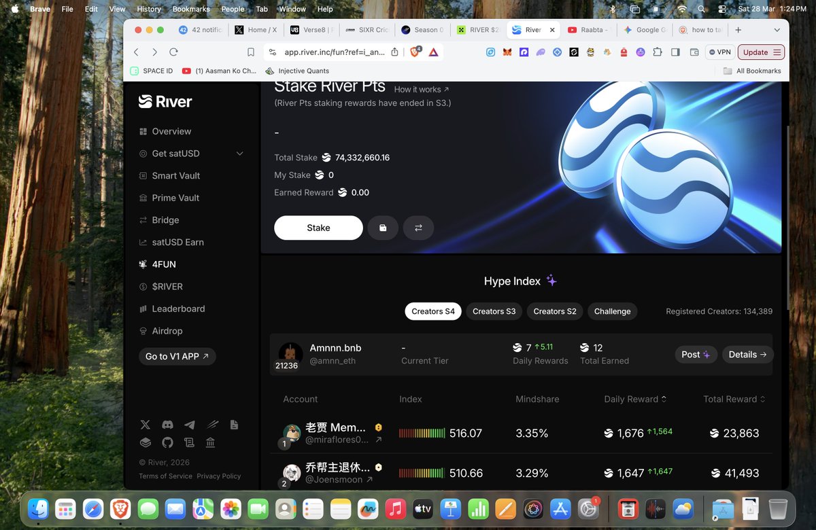
Task: Open the Terms of Service link
Action: (165, 476)
